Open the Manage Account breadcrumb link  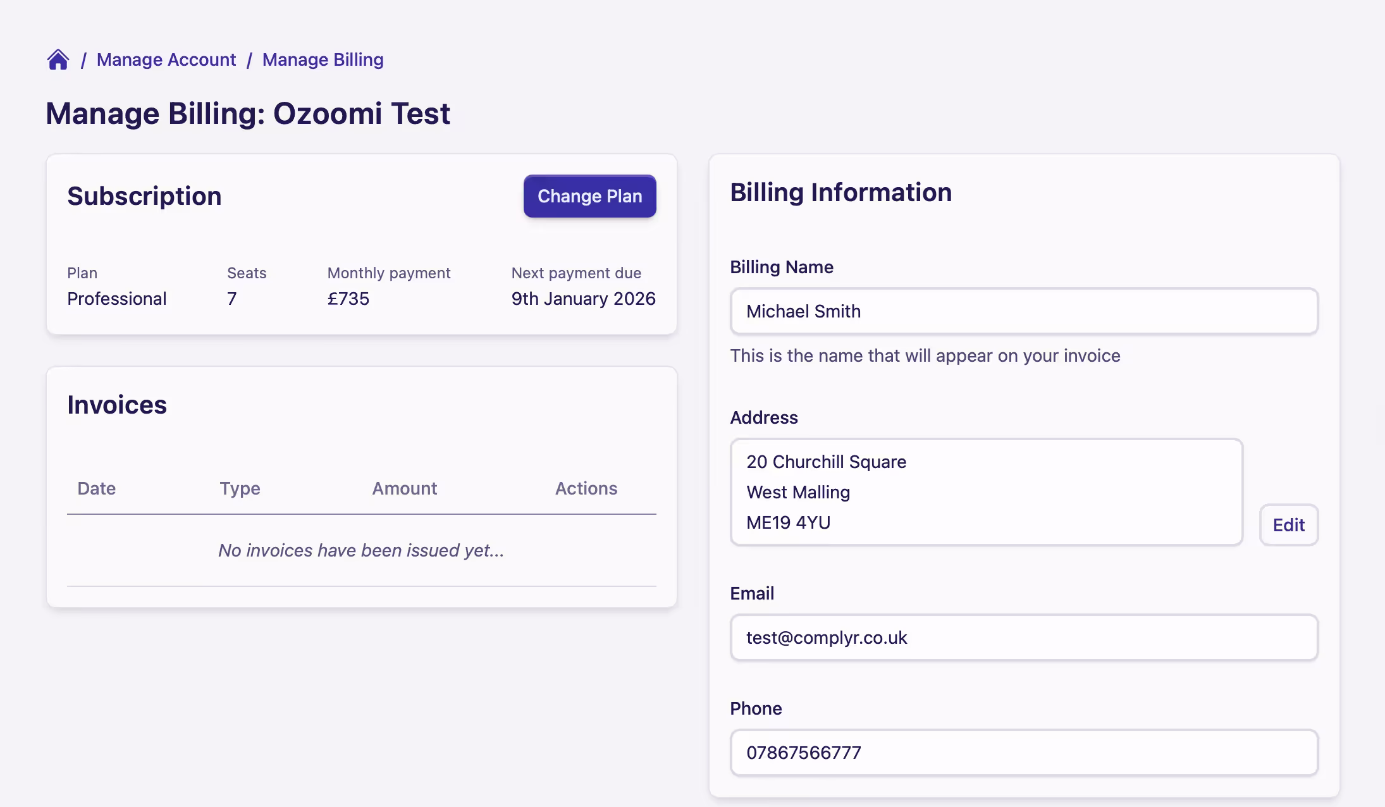coord(166,59)
